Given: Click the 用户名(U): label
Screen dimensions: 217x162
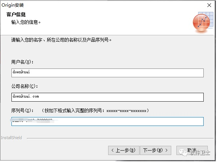Looking at the screenshot, I should (x=22, y=62).
